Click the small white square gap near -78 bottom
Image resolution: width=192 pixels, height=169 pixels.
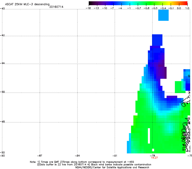point(153,150)
